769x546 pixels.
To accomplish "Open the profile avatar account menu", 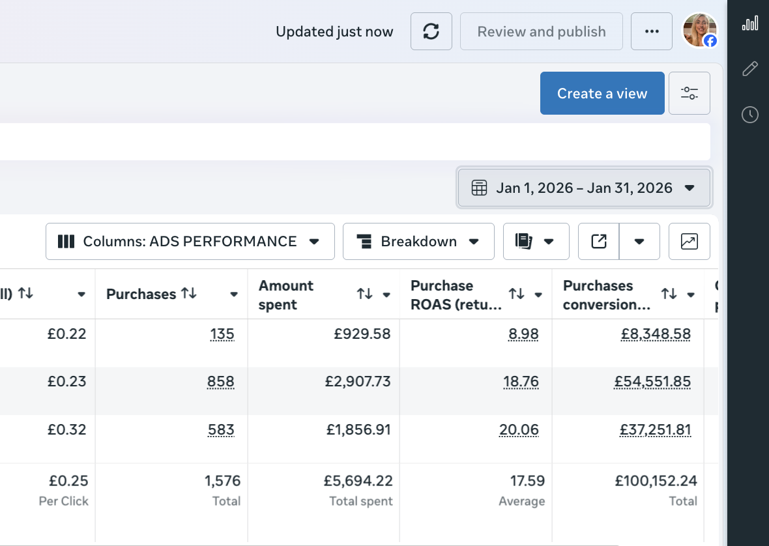I will tap(699, 31).
